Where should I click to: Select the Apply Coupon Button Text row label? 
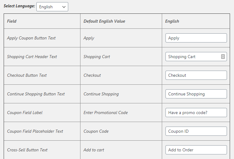pyautogui.click(x=31, y=38)
